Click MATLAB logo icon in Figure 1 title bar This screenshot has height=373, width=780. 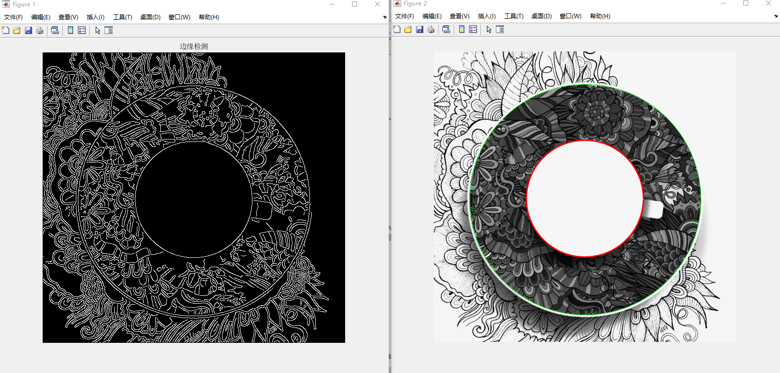click(x=6, y=4)
